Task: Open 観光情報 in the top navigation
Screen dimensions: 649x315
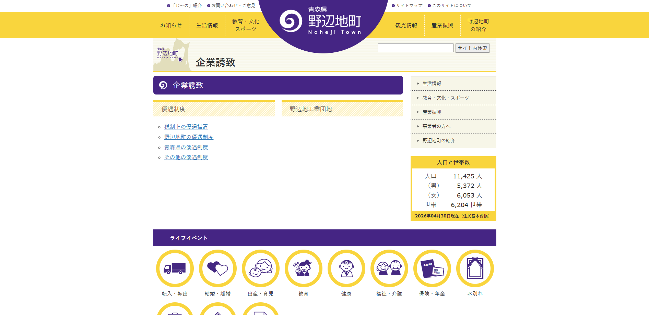Action: click(x=406, y=25)
